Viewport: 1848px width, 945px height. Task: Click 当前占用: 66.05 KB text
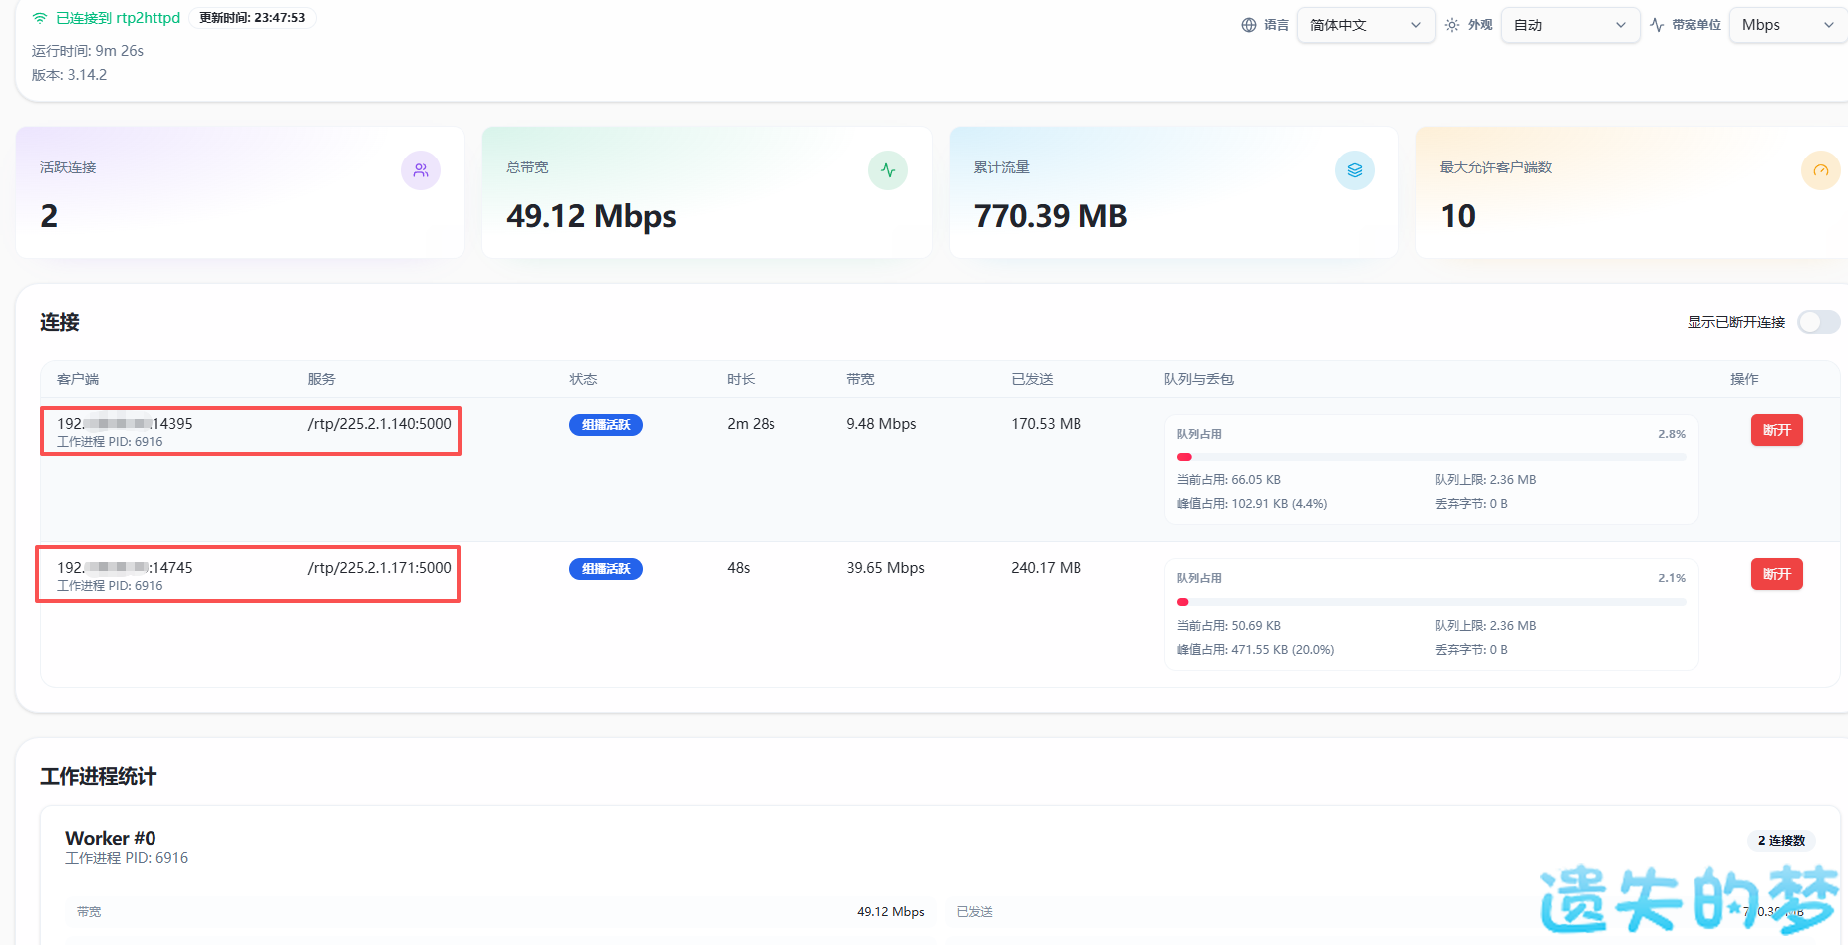click(1228, 480)
